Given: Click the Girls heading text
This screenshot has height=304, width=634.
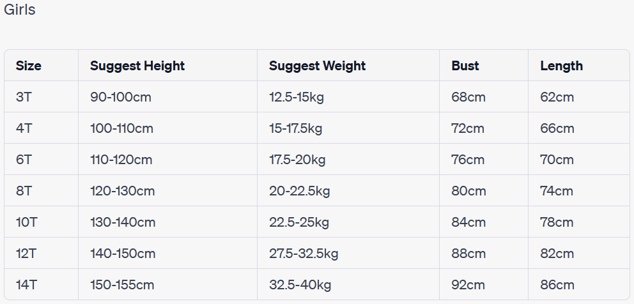Looking at the screenshot, I should (x=20, y=10).
